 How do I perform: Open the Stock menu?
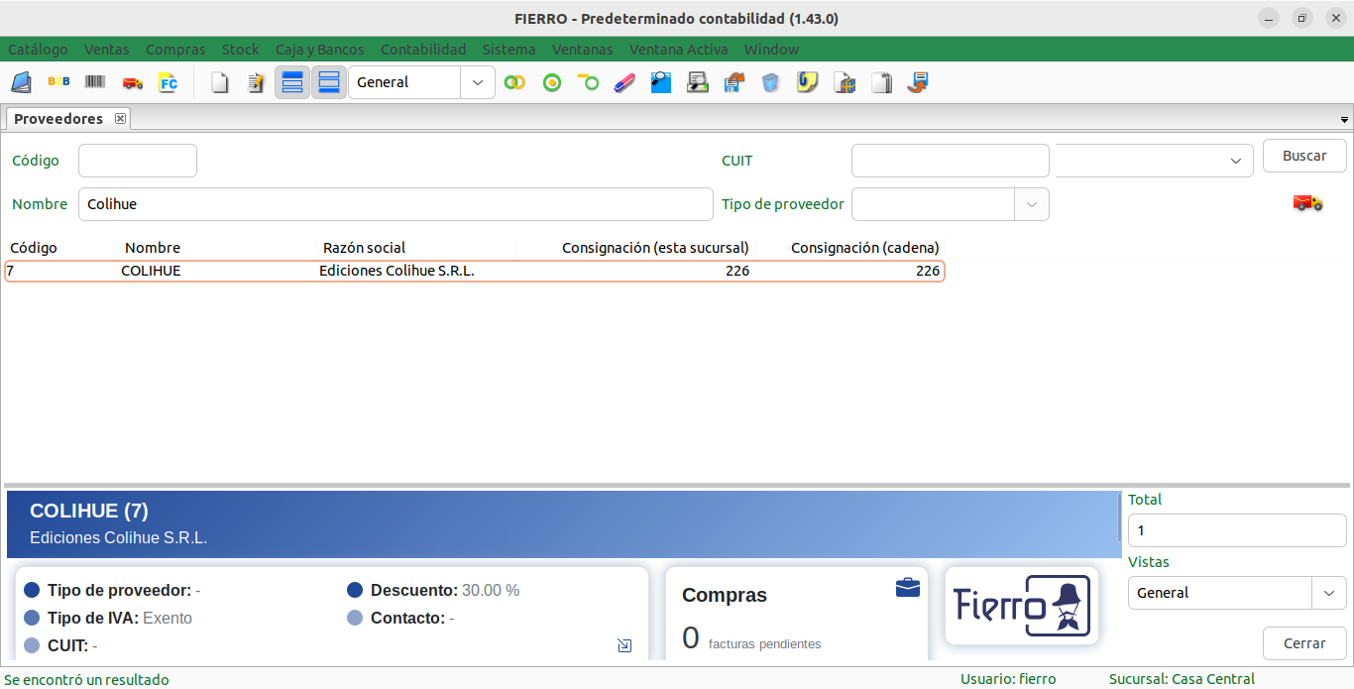tap(240, 49)
